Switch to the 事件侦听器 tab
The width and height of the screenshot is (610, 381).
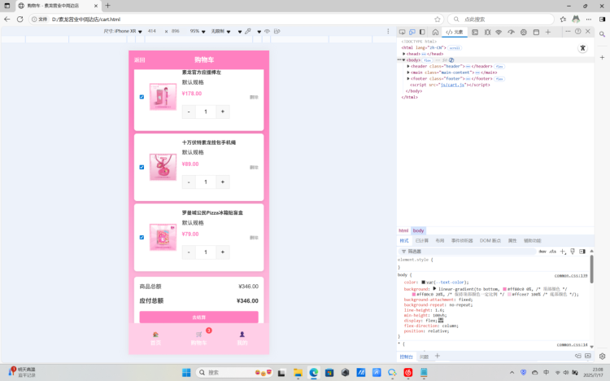(462, 241)
